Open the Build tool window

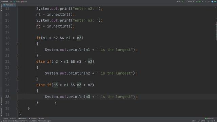(41, 119)
